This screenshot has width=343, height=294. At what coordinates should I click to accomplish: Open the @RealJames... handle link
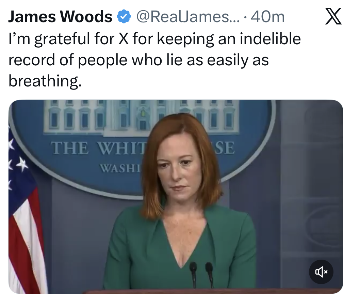[x=188, y=17]
